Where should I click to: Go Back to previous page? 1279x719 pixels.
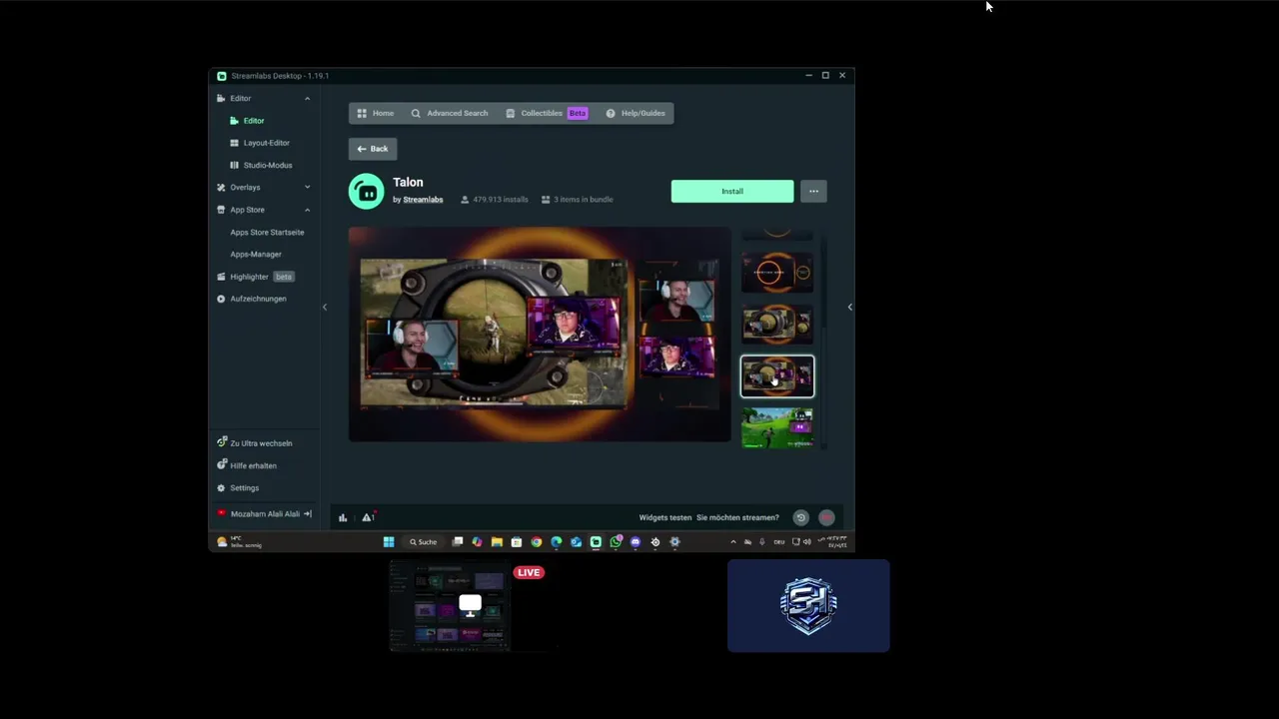pos(373,149)
